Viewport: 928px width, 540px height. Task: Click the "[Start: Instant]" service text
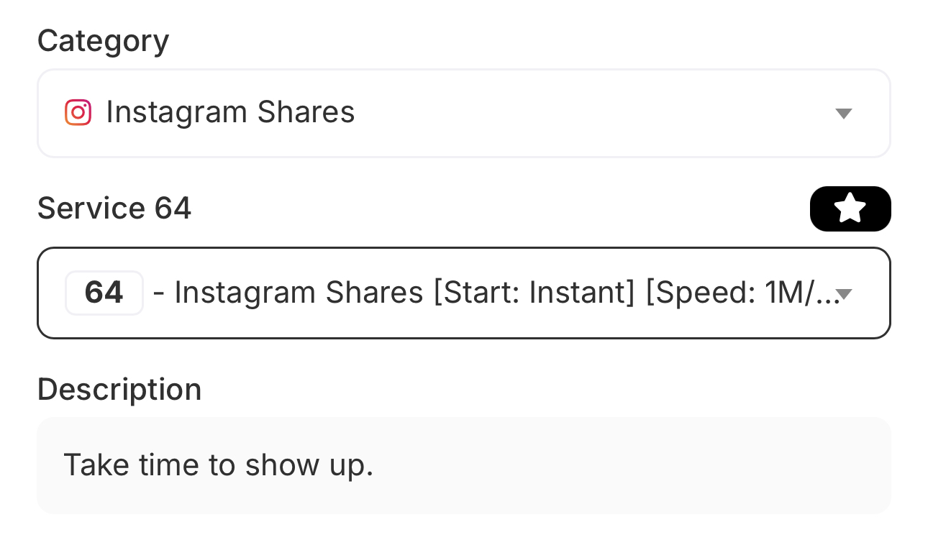534,293
